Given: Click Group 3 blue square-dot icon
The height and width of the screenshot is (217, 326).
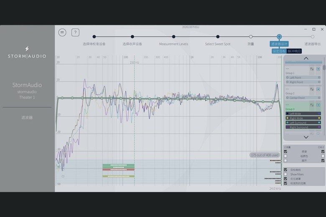Looking at the screenshot, I should point(318,105).
